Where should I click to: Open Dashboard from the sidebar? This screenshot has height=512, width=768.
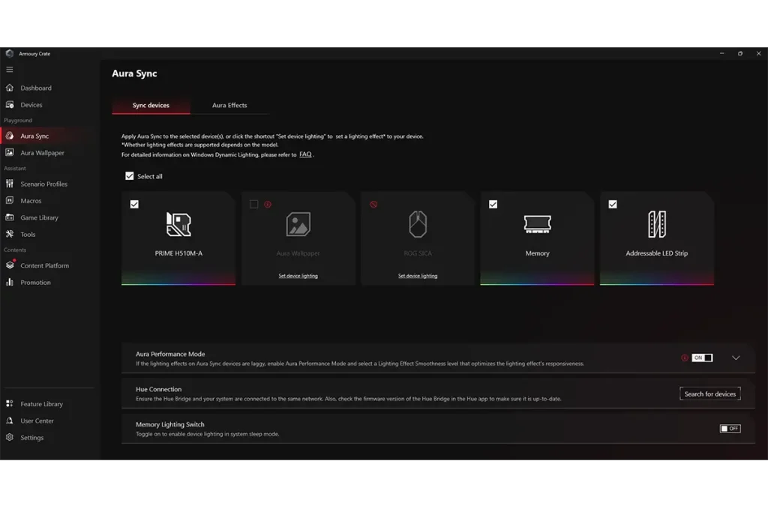(50, 88)
